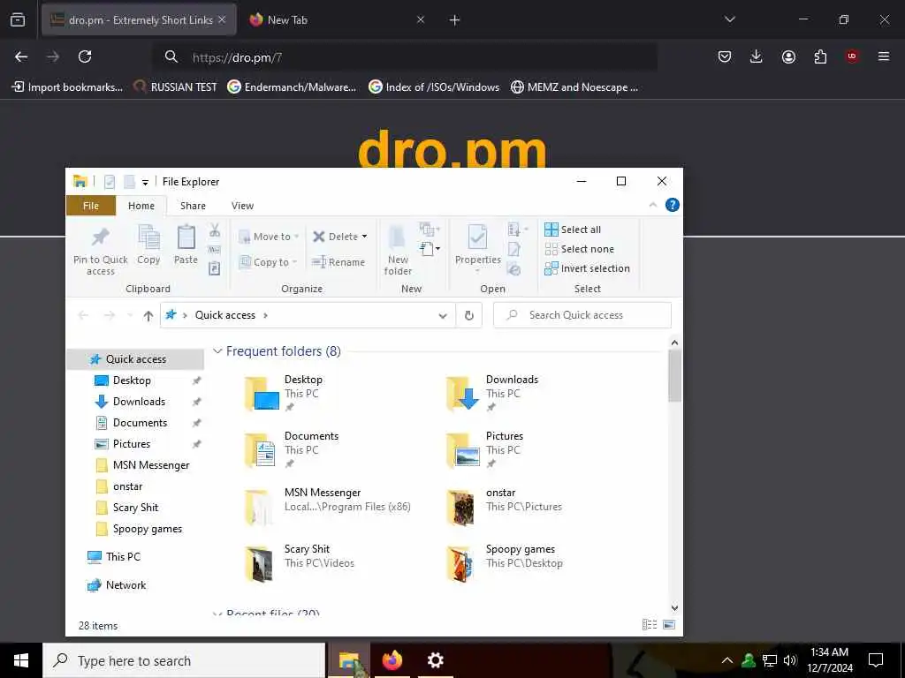Click the File Explorer vertical scrollbar thumb

(674, 375)
